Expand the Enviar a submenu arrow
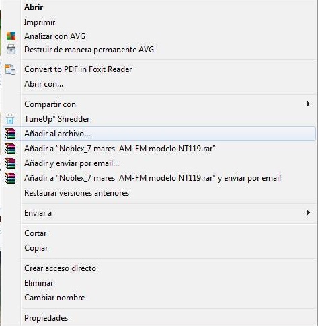 tap(309, 213)
